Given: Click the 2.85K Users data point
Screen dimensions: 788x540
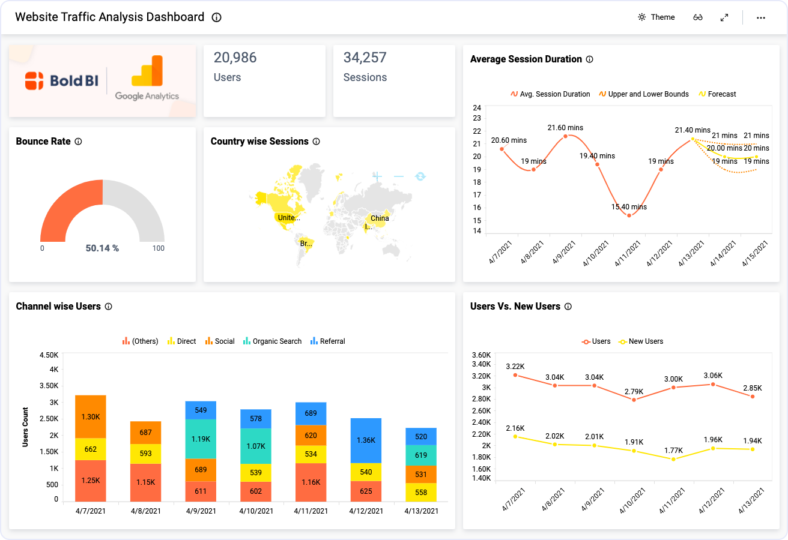Looking at the screenshot, I should (752, 396).
